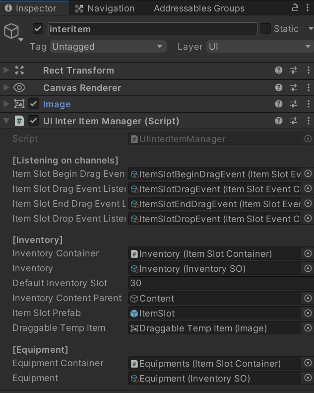The width and height of the screenshot is (314, 393).
Task: Select the ItemSlotEndDragEvent reference field
Action: pos(215,204)
